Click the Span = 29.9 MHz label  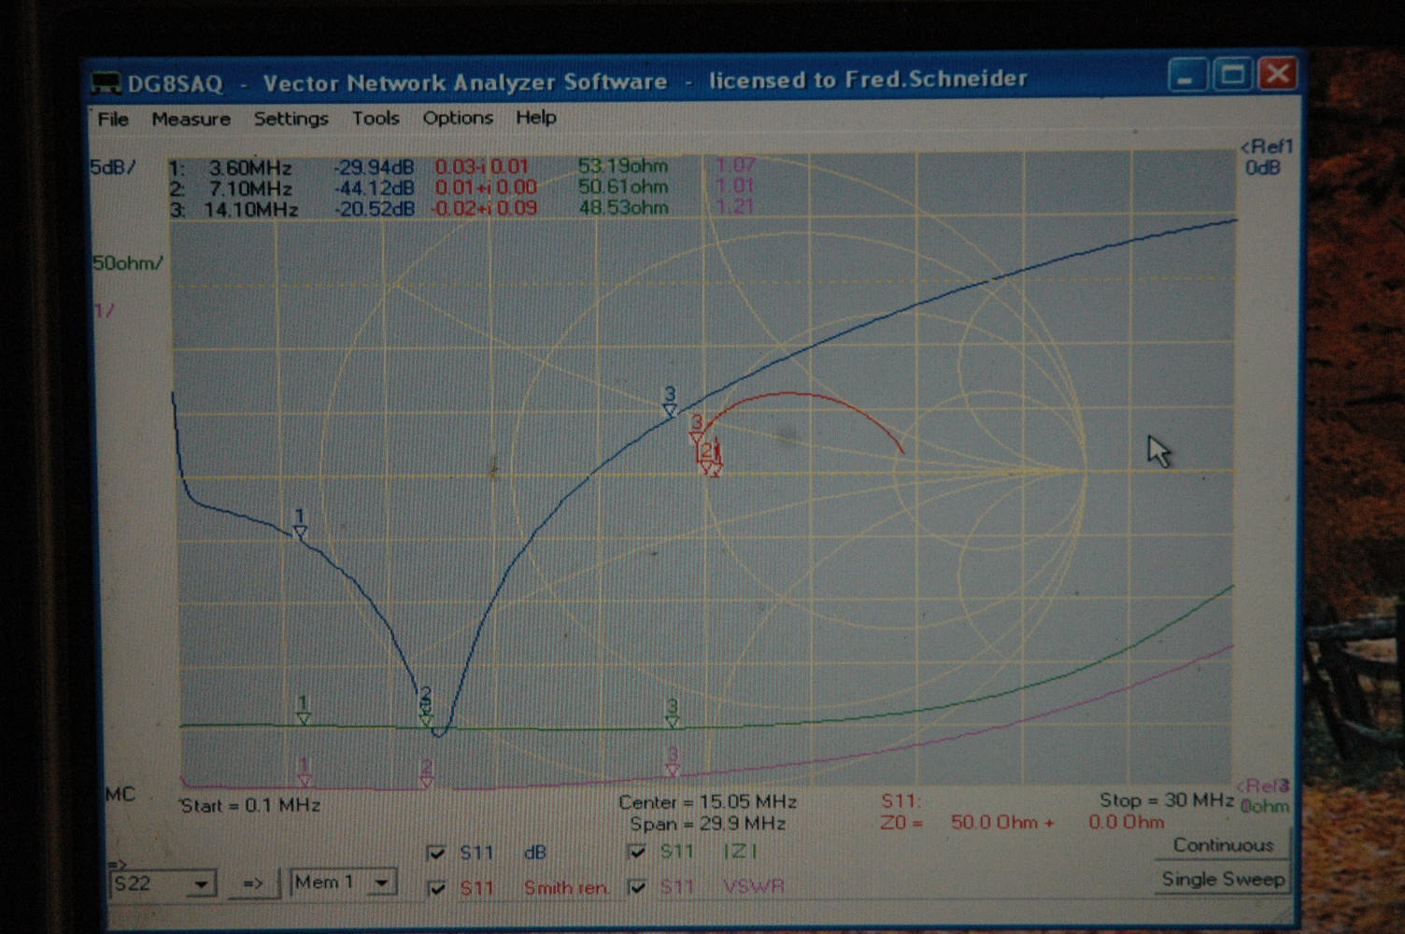707,824
